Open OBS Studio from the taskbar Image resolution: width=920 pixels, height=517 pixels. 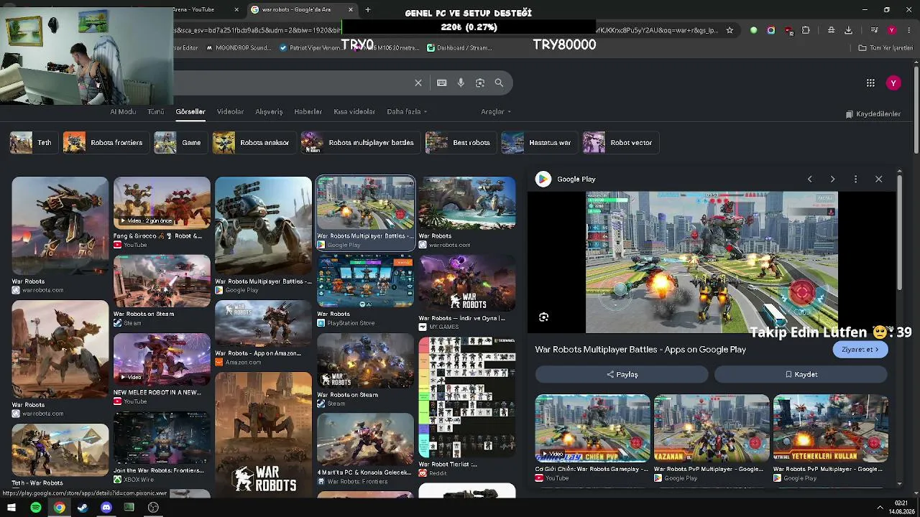pyautogui.click(x=153, y=508)
